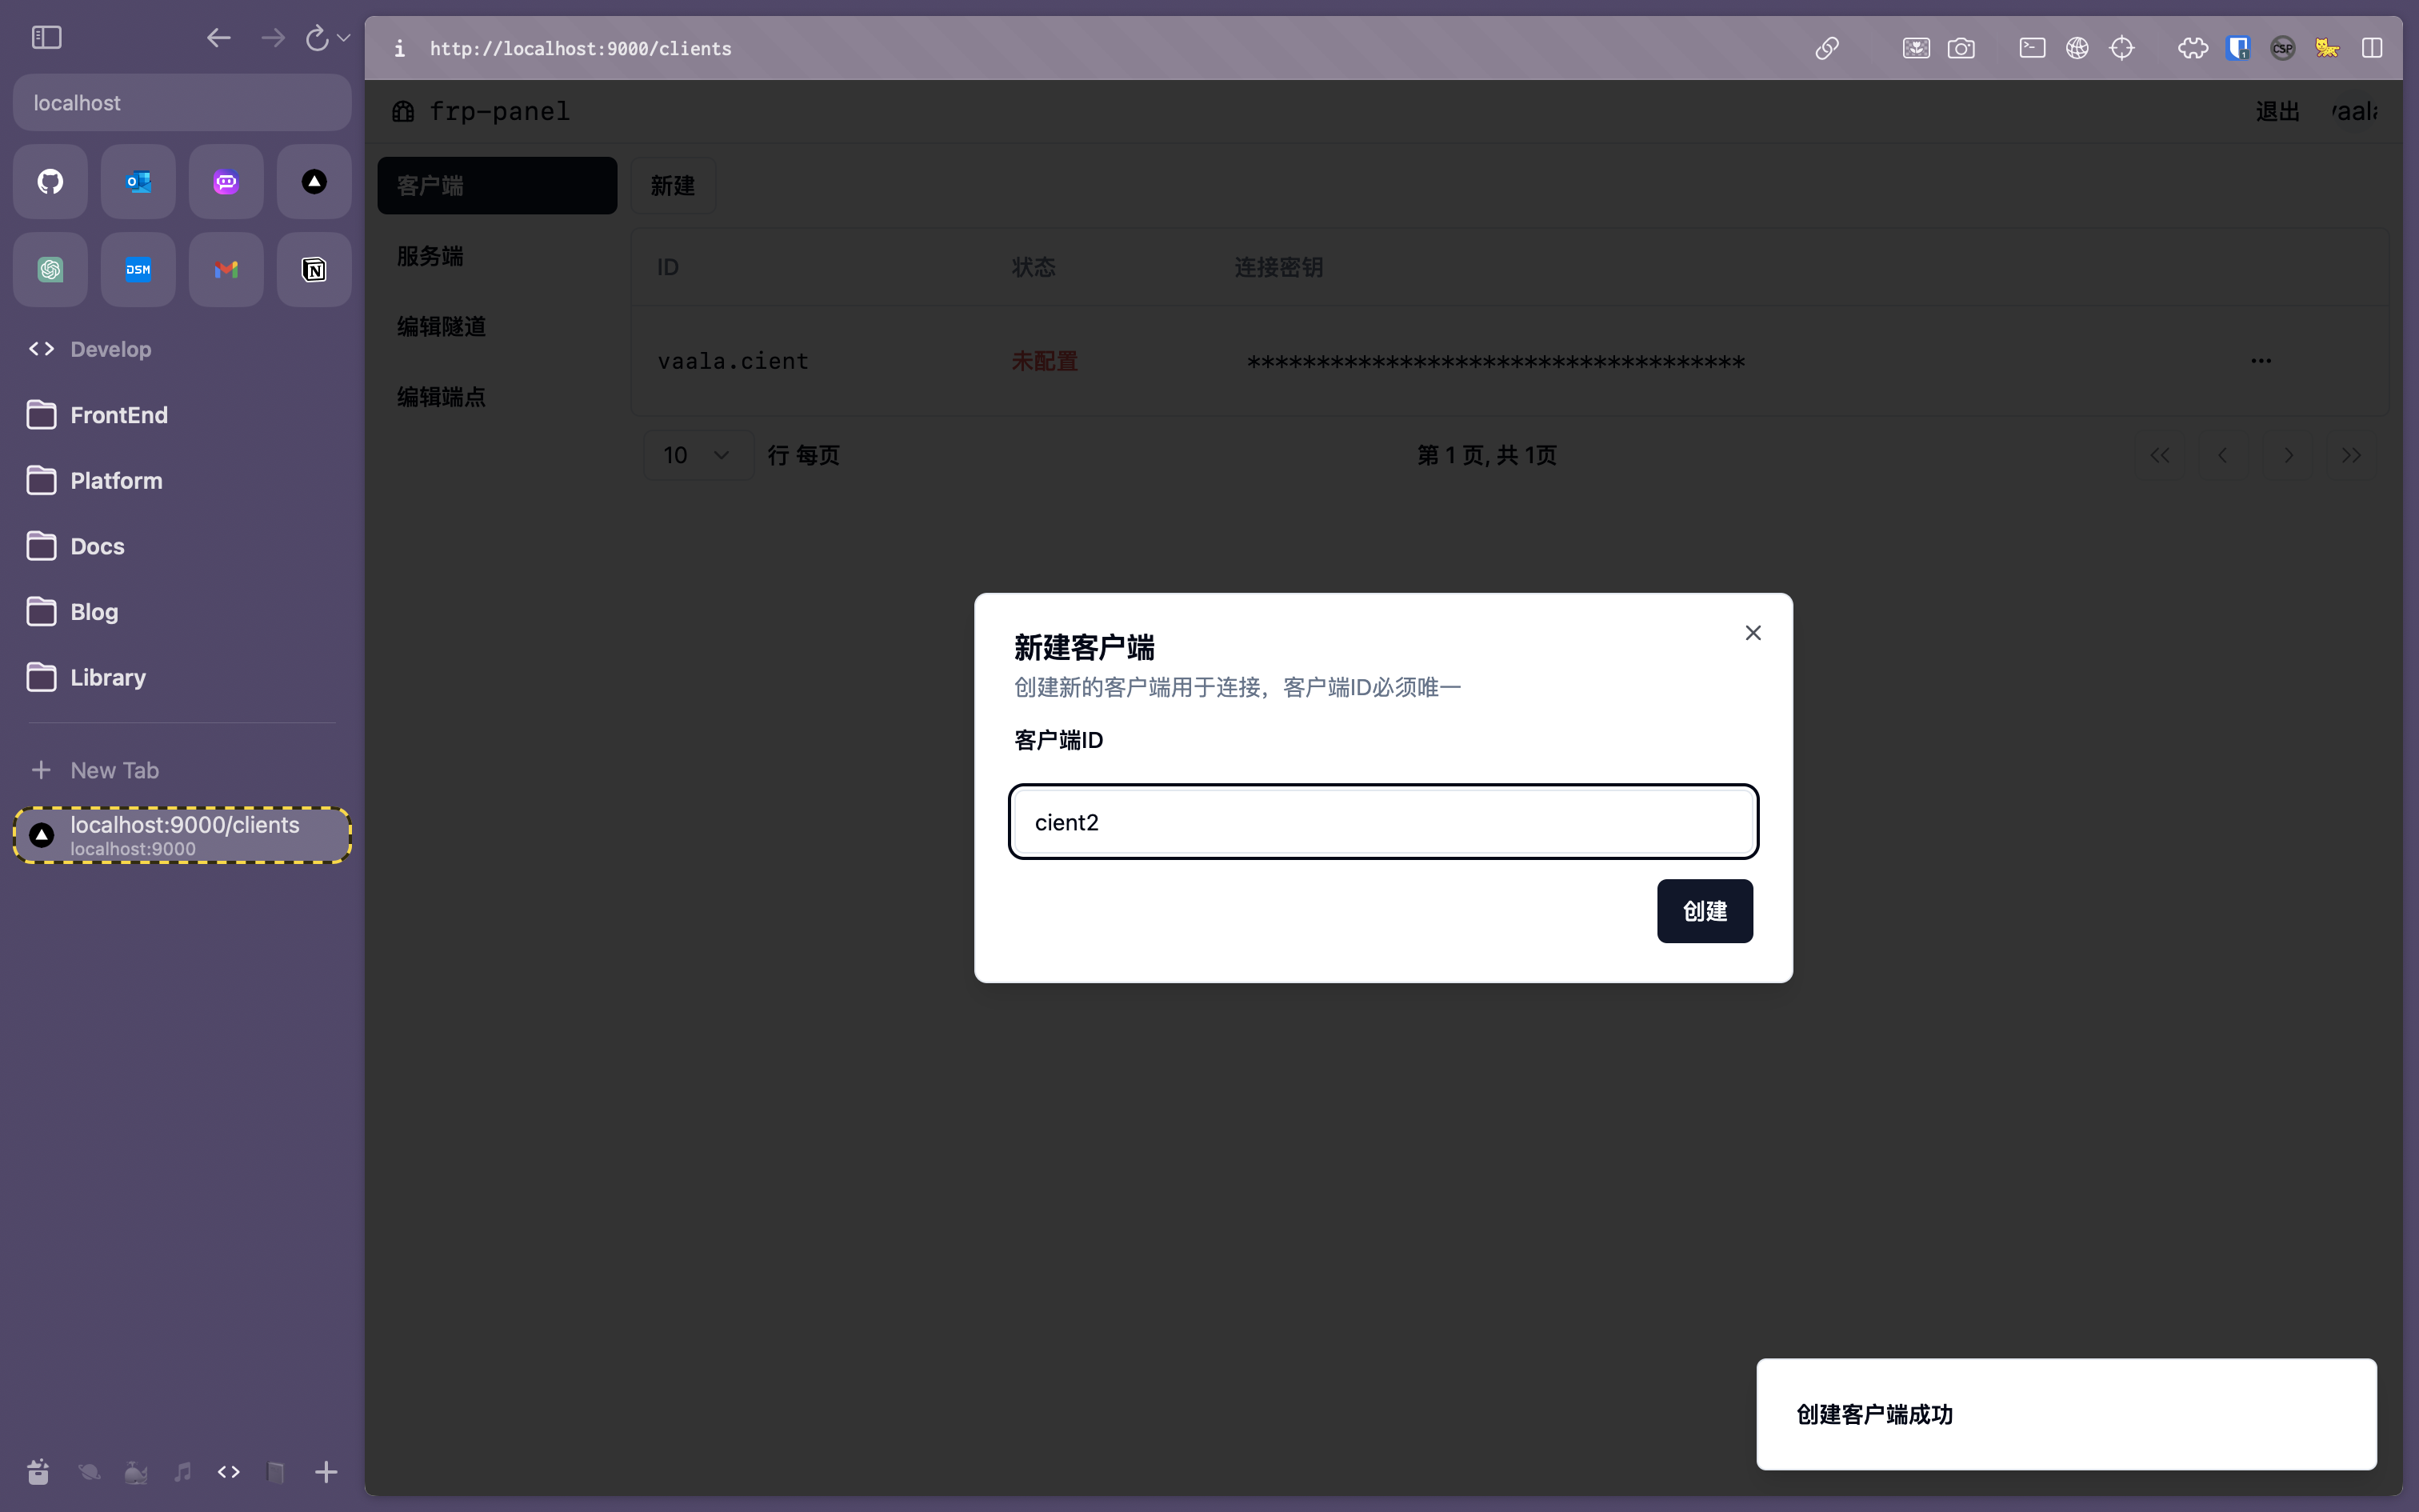The image size is (2419, 1512).
Task: Copy page link via chain icon
Action: click(1826, 48)
